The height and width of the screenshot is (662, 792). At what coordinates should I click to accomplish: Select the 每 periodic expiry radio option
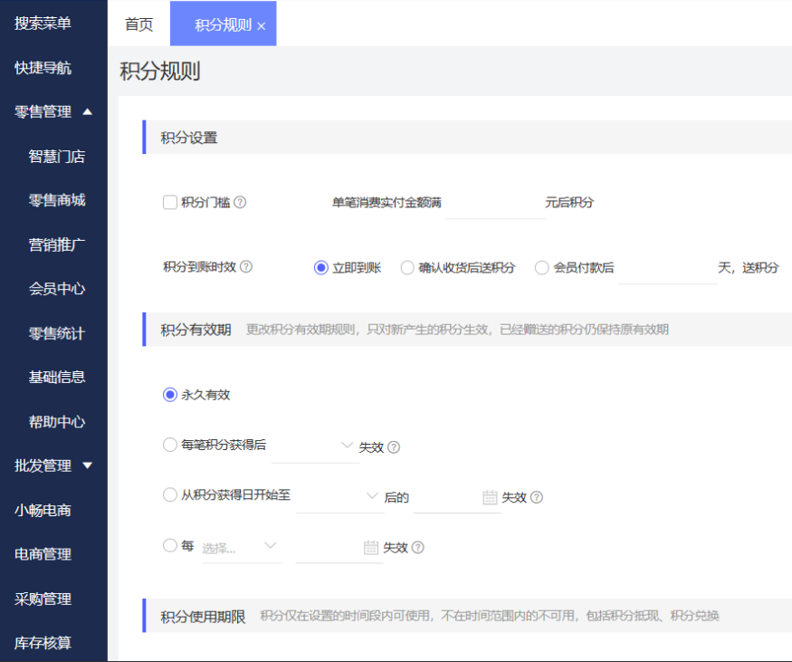click(x=170, y=545)
